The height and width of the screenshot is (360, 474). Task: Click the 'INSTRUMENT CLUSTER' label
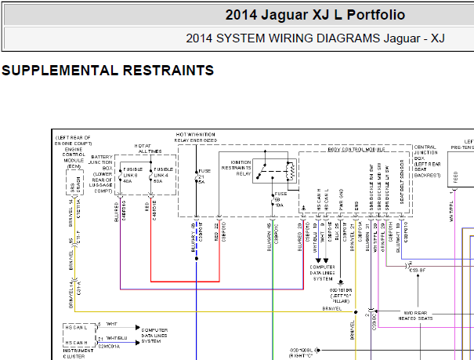point(78,354)
